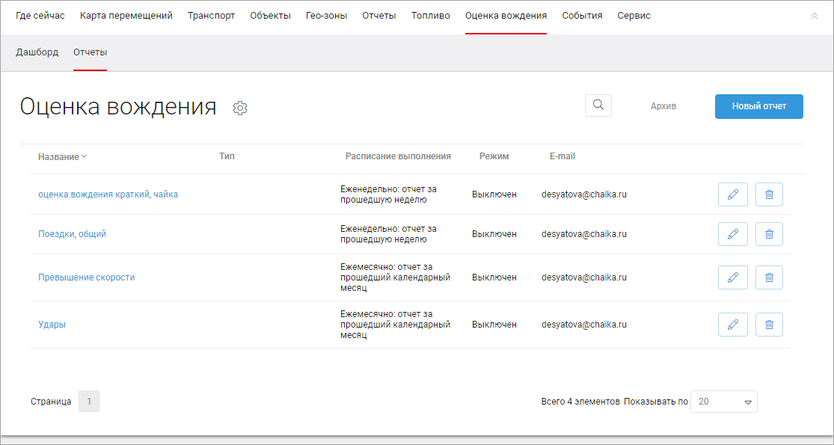
Task: Open the 'Транспорт' menu item
Action: [211, 16]
